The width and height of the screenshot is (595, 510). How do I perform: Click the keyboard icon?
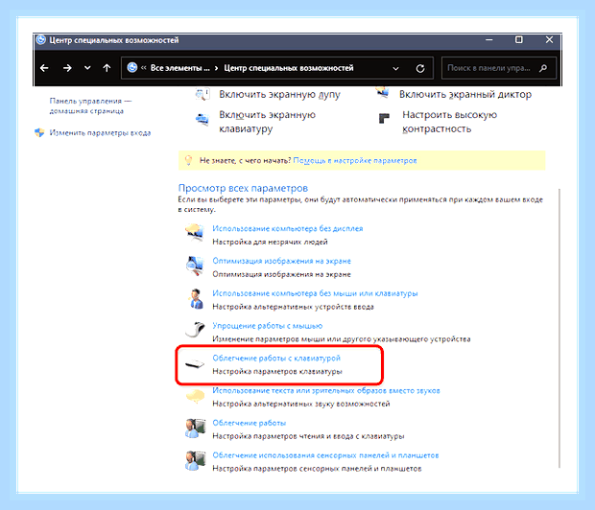[x=194, y=364]
